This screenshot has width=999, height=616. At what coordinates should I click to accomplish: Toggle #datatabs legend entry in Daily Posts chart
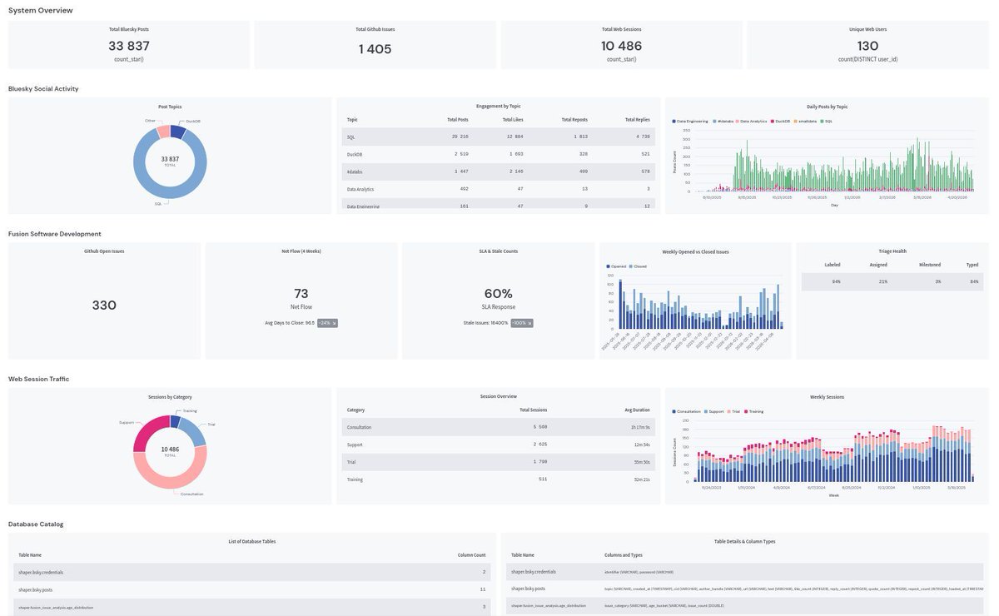(x=724, y=121)
